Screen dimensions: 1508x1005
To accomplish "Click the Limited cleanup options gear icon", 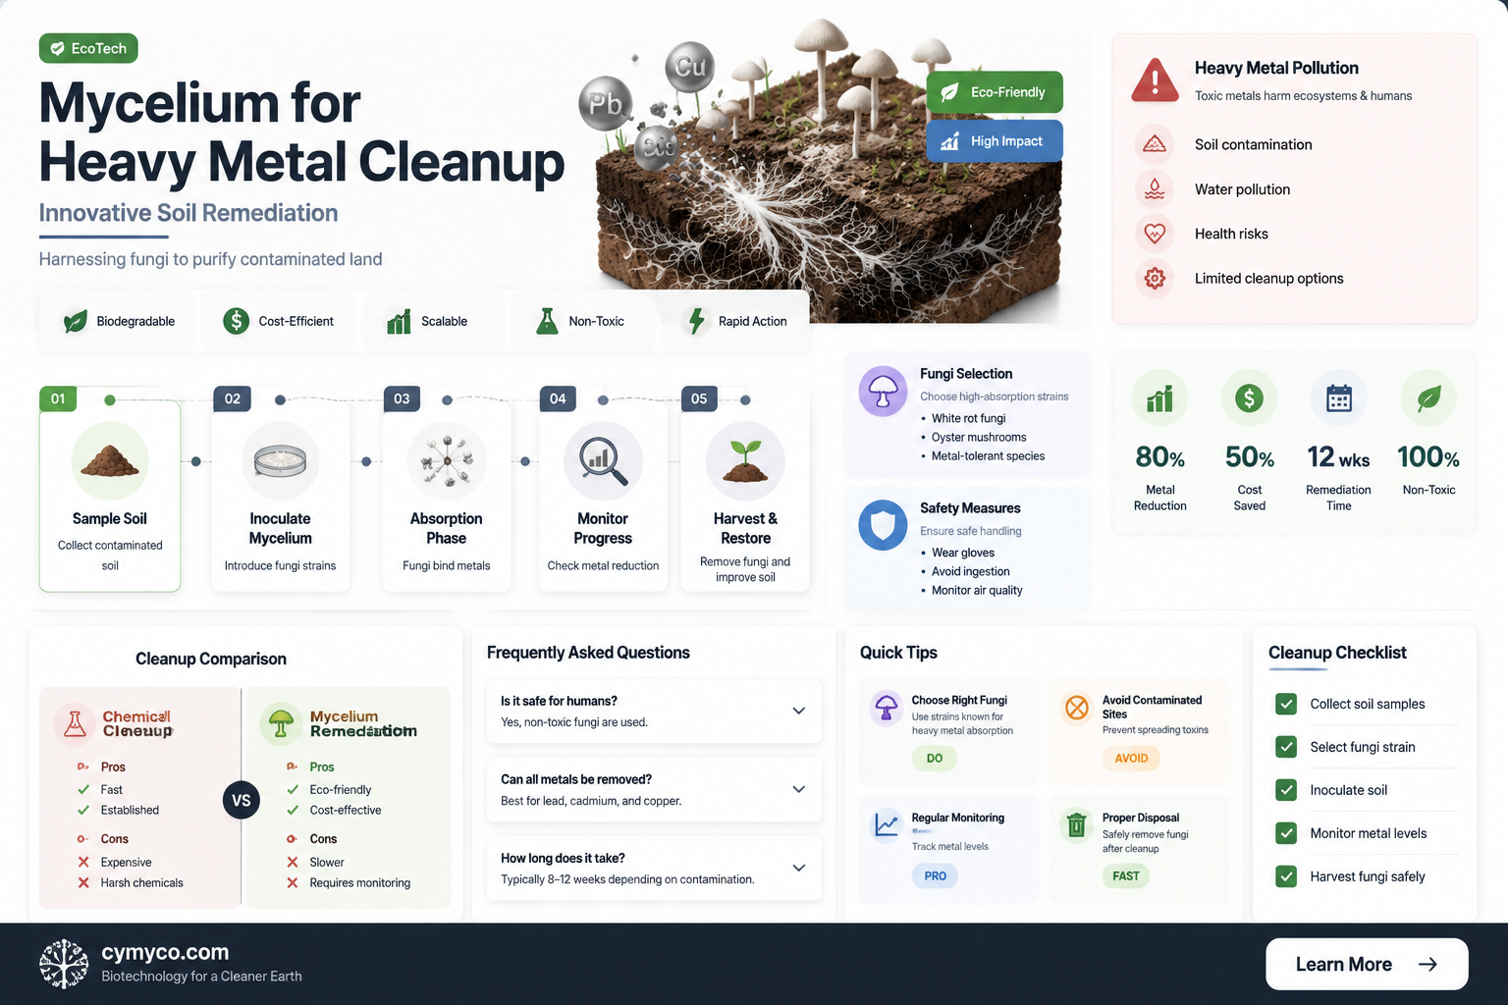I will pos(1155,279).
